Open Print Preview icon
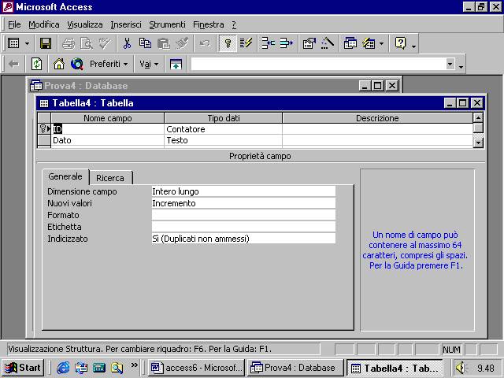504x378 pixels. (x=87, y=43)
